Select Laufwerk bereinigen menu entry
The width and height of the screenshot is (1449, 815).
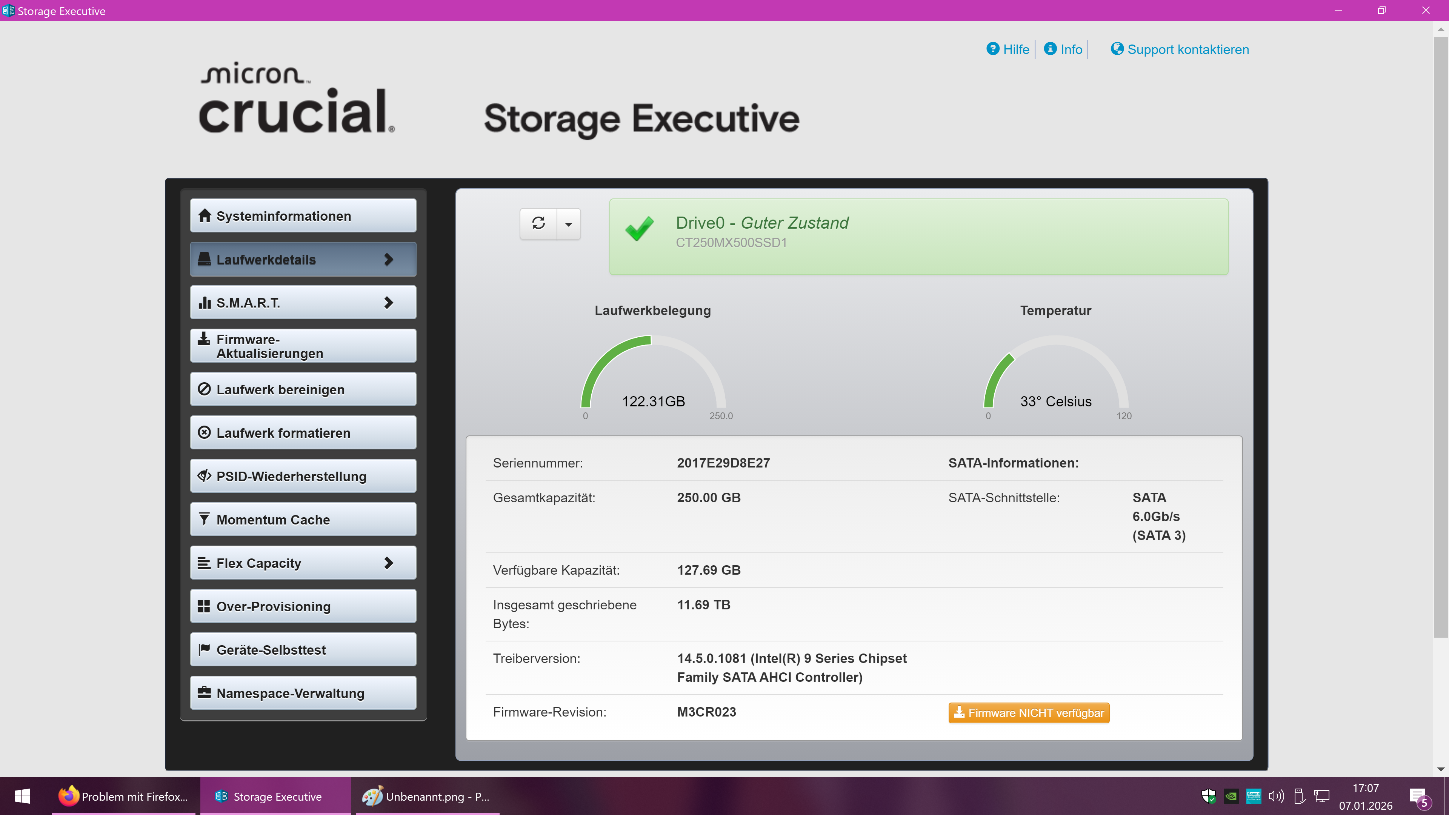(x=303, y=389)
